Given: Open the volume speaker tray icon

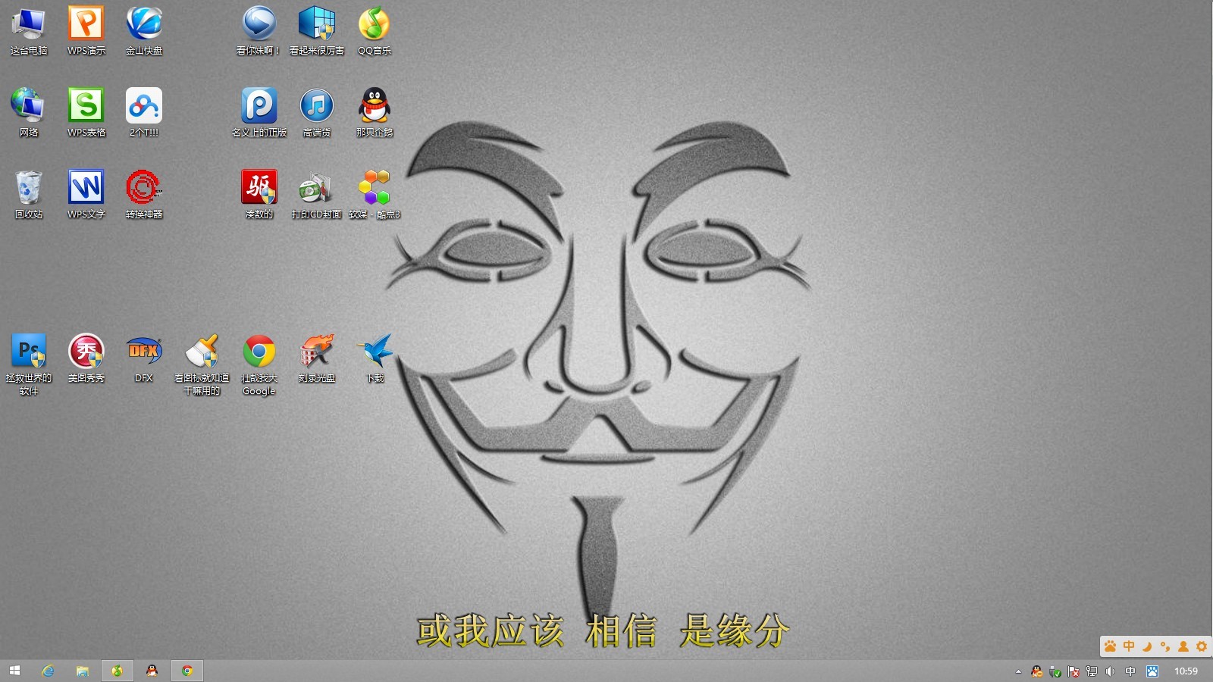Looking at the screenshot, I should pyautogui.click(x=1111, y=671).
